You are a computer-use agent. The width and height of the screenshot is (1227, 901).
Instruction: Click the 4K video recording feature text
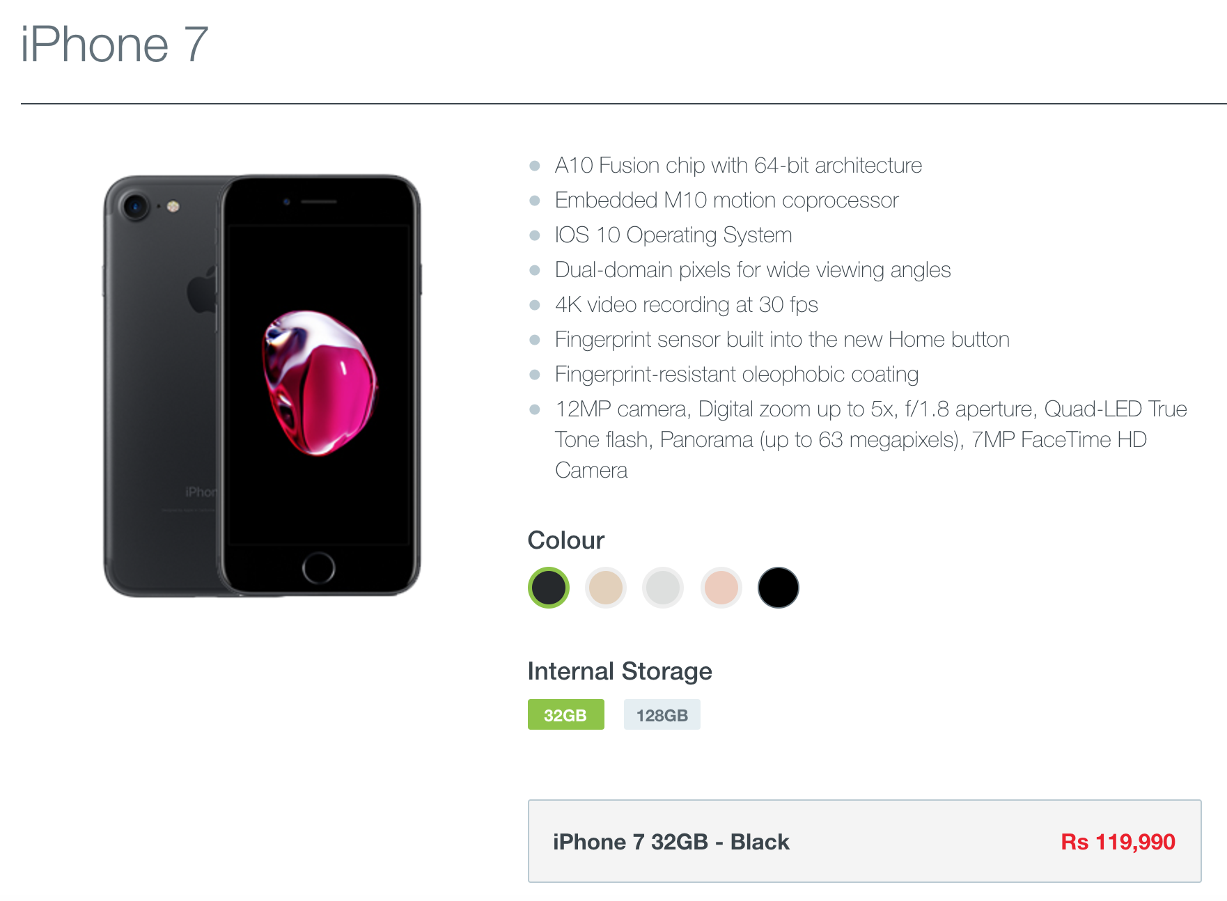(x=686, y=305)
